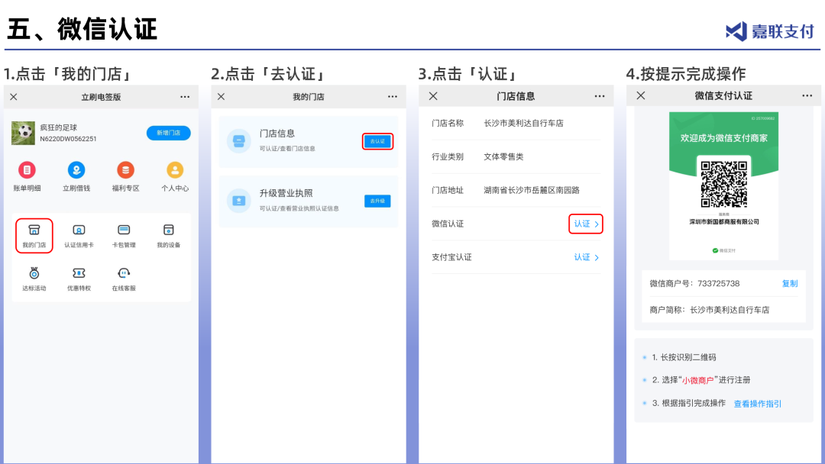Image resolution: width=825 pixels, height=464 pixels.
Task: Click the 小微商户 red text
Action: coord(697,380)
